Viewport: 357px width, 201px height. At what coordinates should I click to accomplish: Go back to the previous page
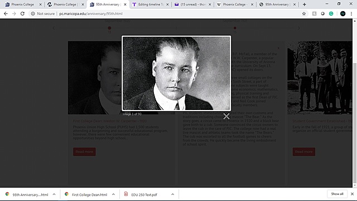pyautogui.click(x=6, y=13)
